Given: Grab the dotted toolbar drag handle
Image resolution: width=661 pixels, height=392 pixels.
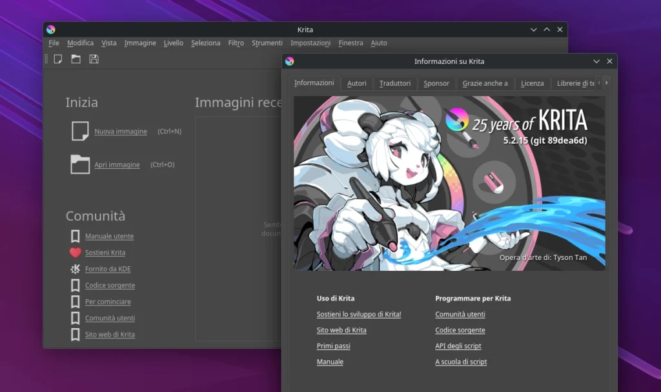Looking at the screenshot, I should tap(46, 59).
